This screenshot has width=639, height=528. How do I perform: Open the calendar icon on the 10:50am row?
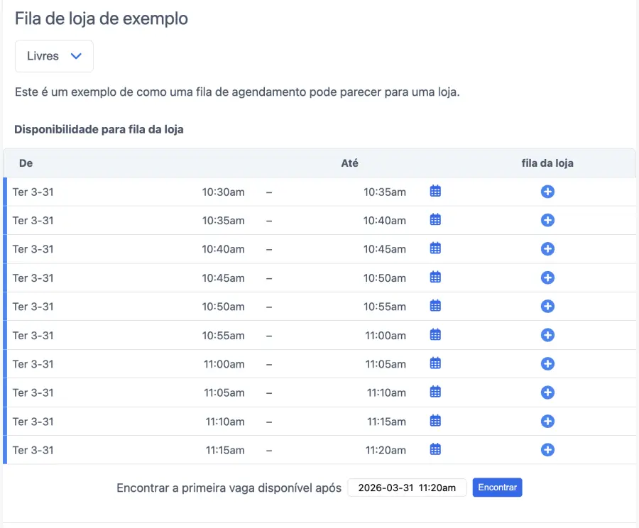tap(435, 307)
